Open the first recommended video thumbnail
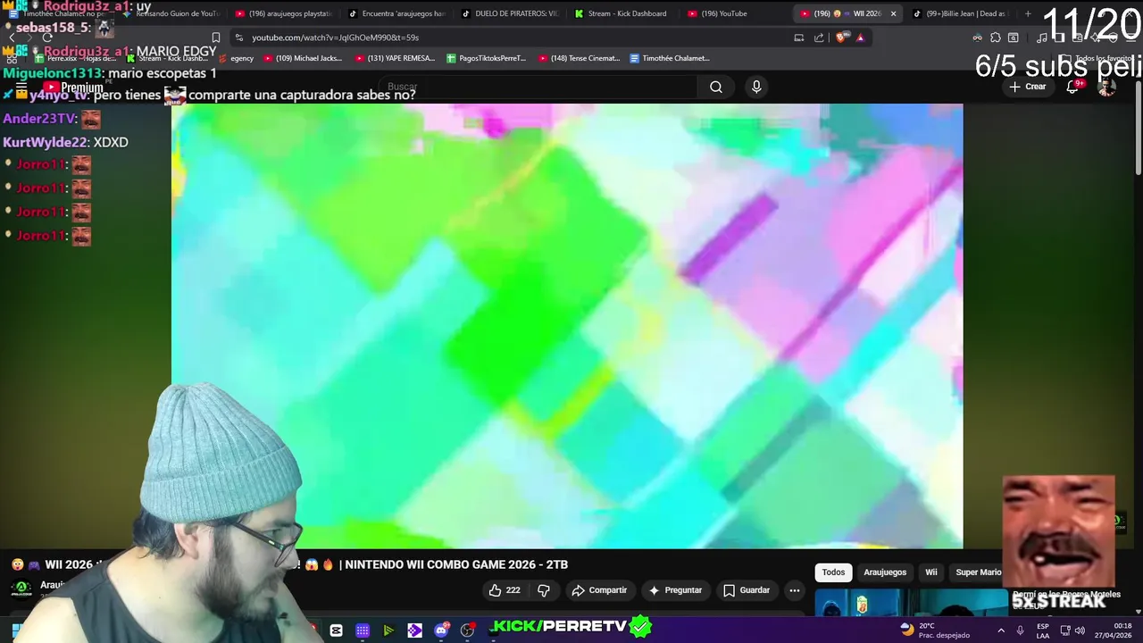Viewport: 1143px width, 643px height. point(911,603)
